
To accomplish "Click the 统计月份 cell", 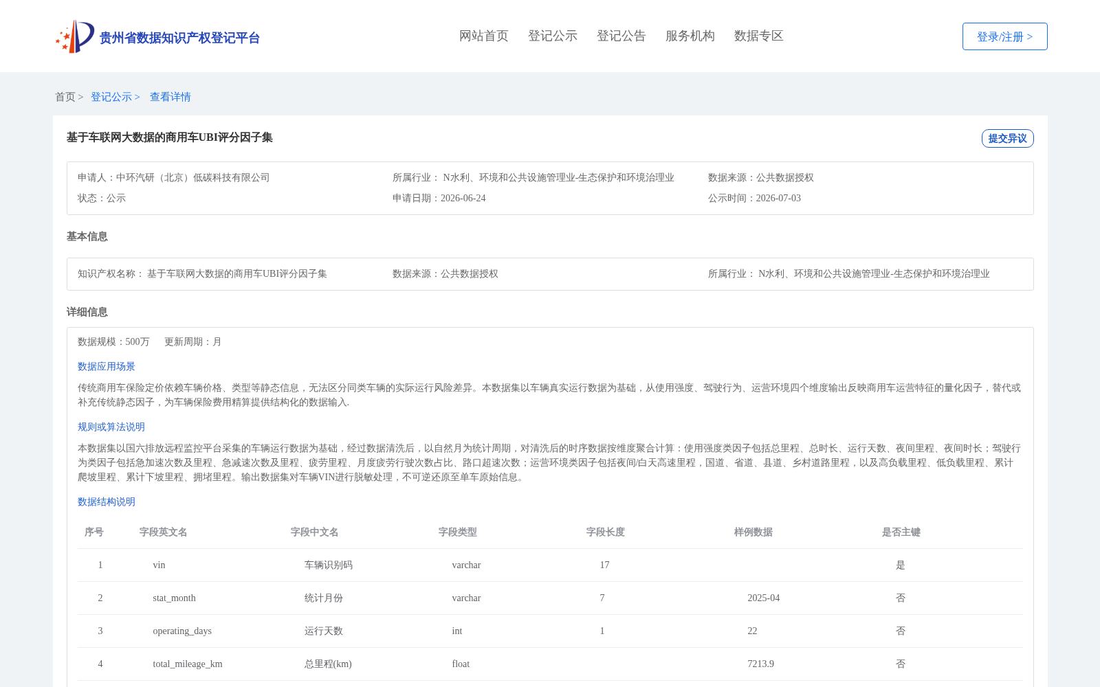I will point(324,598).
